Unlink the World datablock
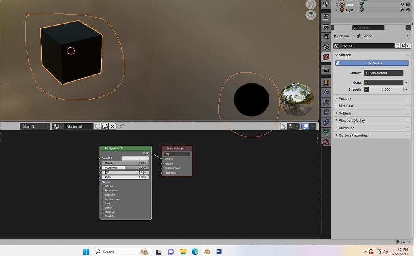This screenshot has height=256, width=416. (x=408, y=46)
